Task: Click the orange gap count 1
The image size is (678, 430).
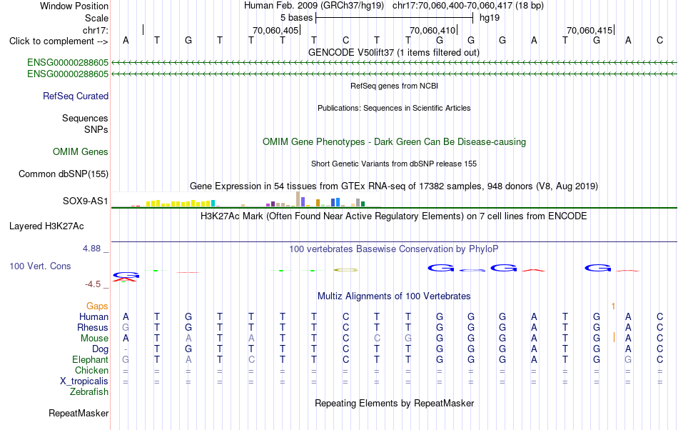Action: 613,306
